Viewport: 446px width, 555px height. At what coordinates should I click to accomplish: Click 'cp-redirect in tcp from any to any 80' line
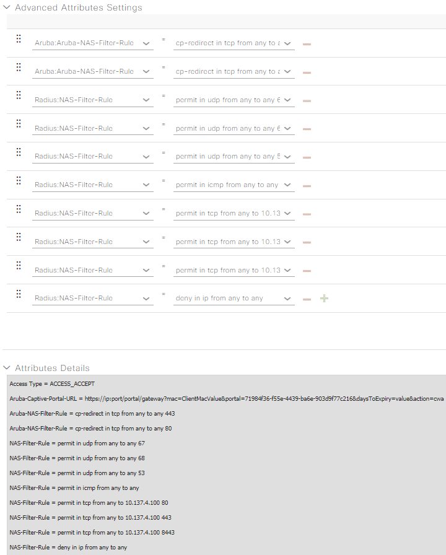tap(90, 428)
